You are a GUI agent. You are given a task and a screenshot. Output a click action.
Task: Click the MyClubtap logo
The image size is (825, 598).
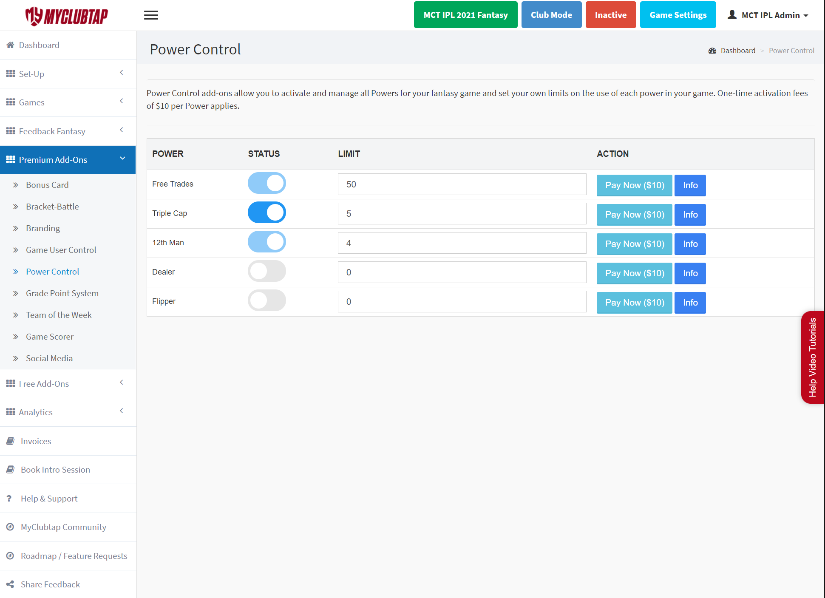pyautogui.click(x=67, y=16)
